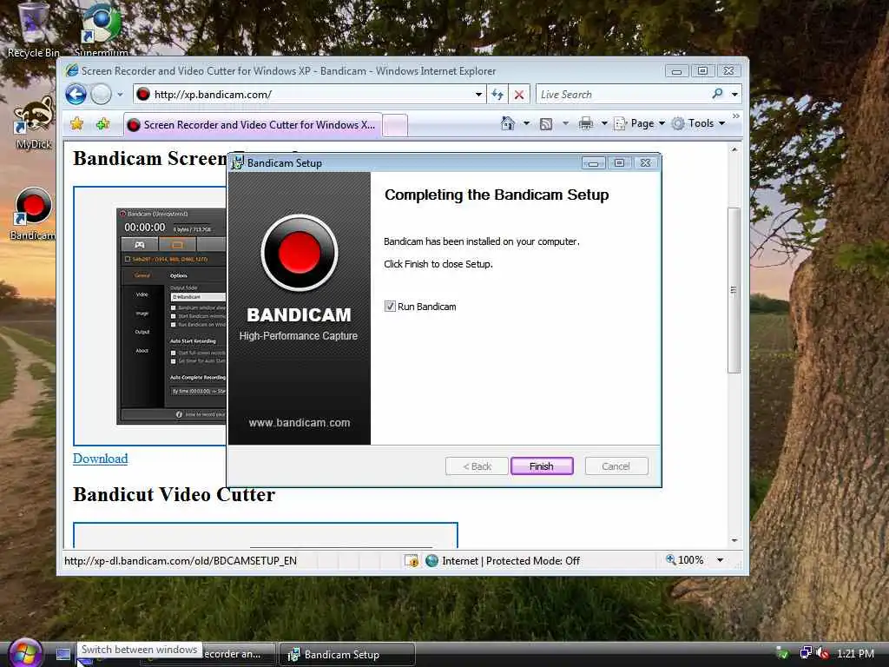The height and width of the screenshot is (667, 889).
Task: Select the Screen Recorder and Video Cutter tab
Action: coord(253,125)
